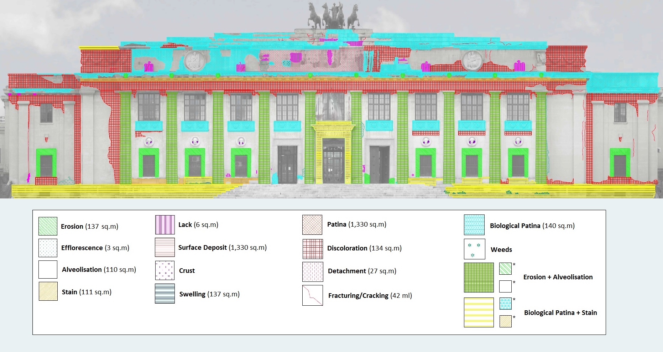Image resolution: width=663 pixels, height=352 pixels.
Task: Click the Weeds swatch with green asterisks
Action: (475, 249)
